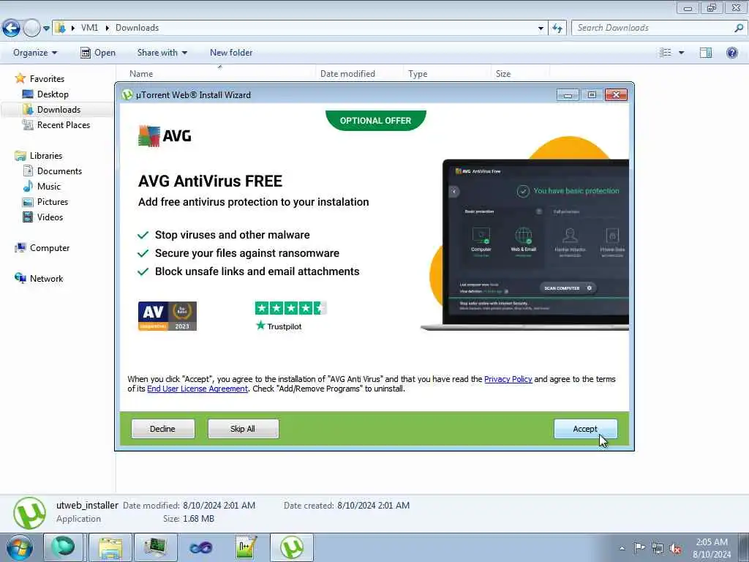Open Windows Explorer from the taskbar

[x=110, y=547]
